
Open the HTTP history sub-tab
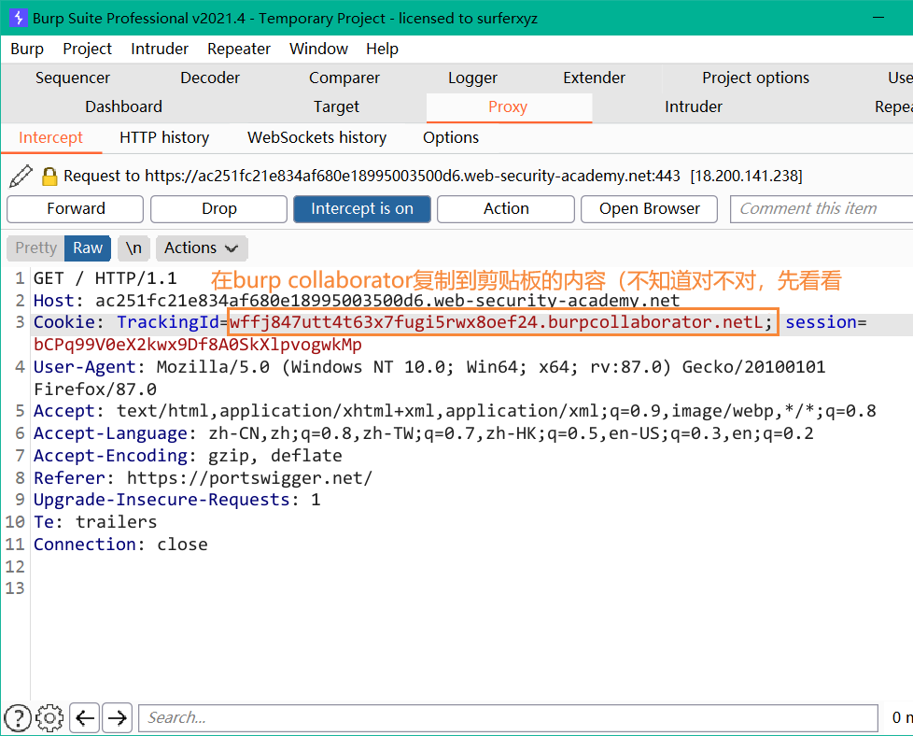[164, 138]
